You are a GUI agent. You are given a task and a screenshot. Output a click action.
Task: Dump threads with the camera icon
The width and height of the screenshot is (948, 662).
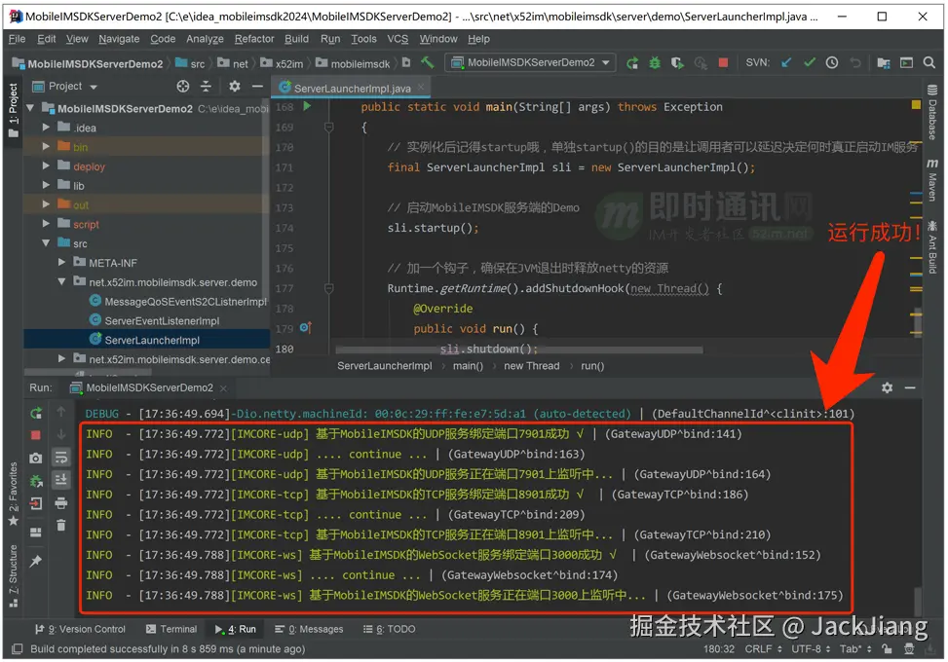pos(36,459)
